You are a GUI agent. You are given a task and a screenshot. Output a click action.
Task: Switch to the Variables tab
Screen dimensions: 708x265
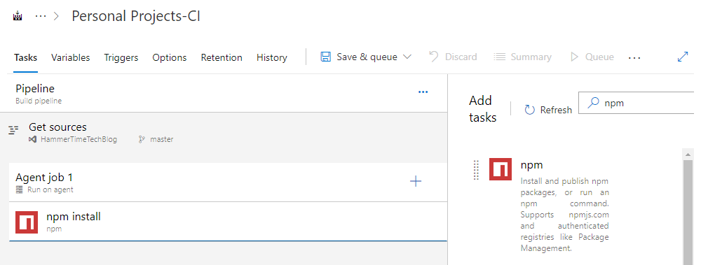click(x=70, y=58)
